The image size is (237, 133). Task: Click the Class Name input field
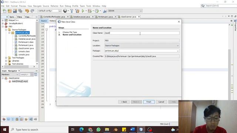point(142,33)
